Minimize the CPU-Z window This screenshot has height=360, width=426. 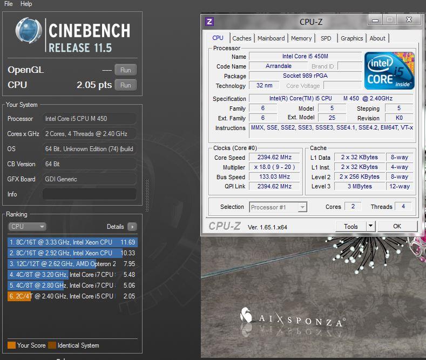pyautogui.click(x=375, y=20)
